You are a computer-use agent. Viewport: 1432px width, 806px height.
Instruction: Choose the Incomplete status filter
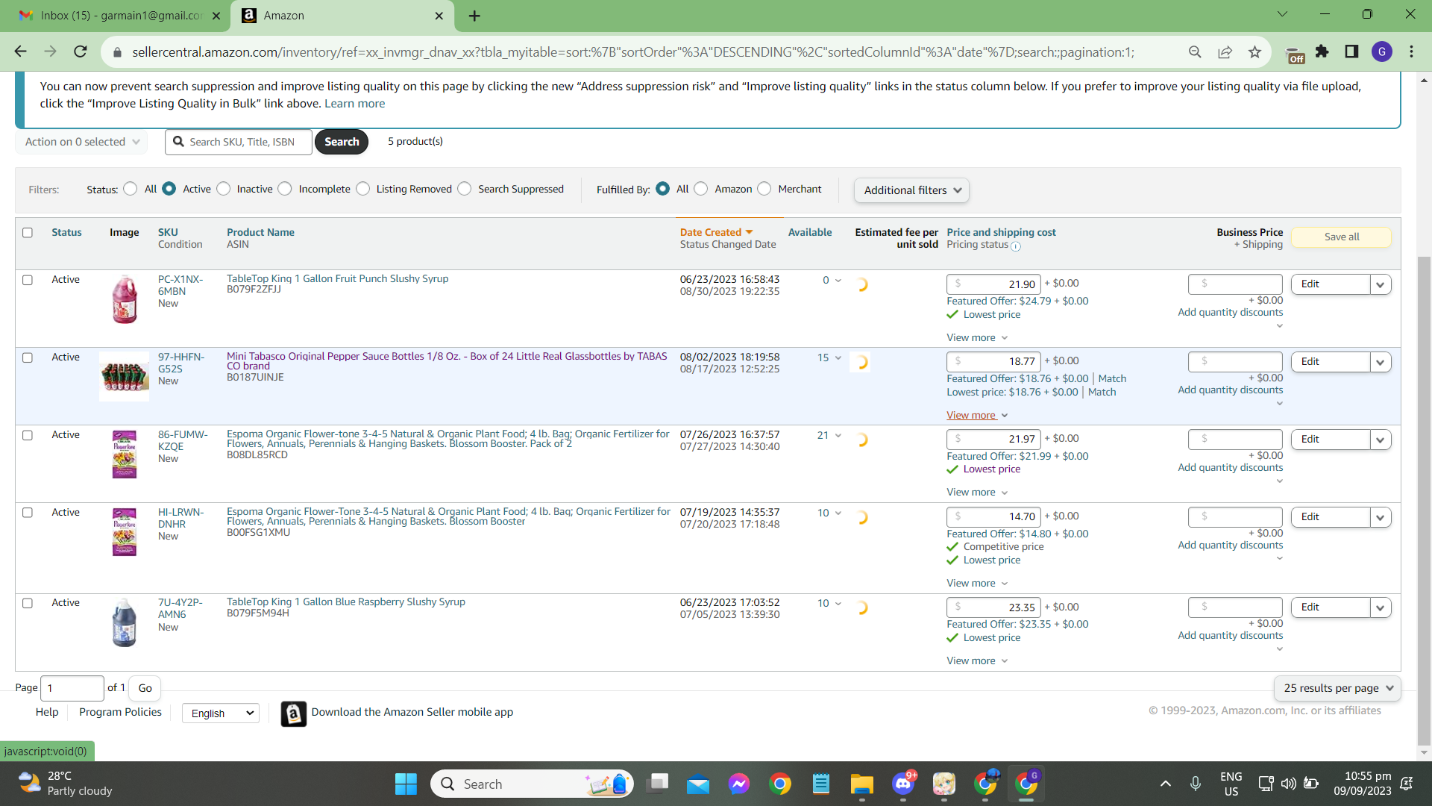point(285,189)
